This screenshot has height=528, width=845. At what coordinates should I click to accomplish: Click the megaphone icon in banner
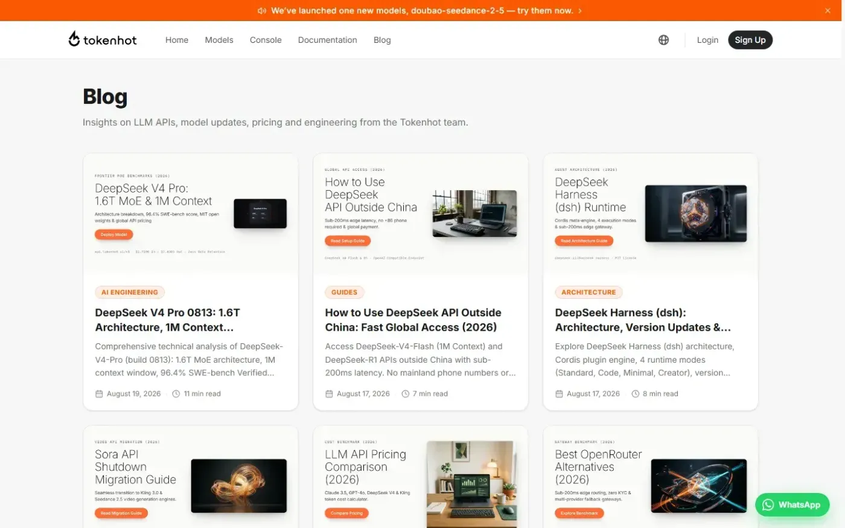click(261, 11)
